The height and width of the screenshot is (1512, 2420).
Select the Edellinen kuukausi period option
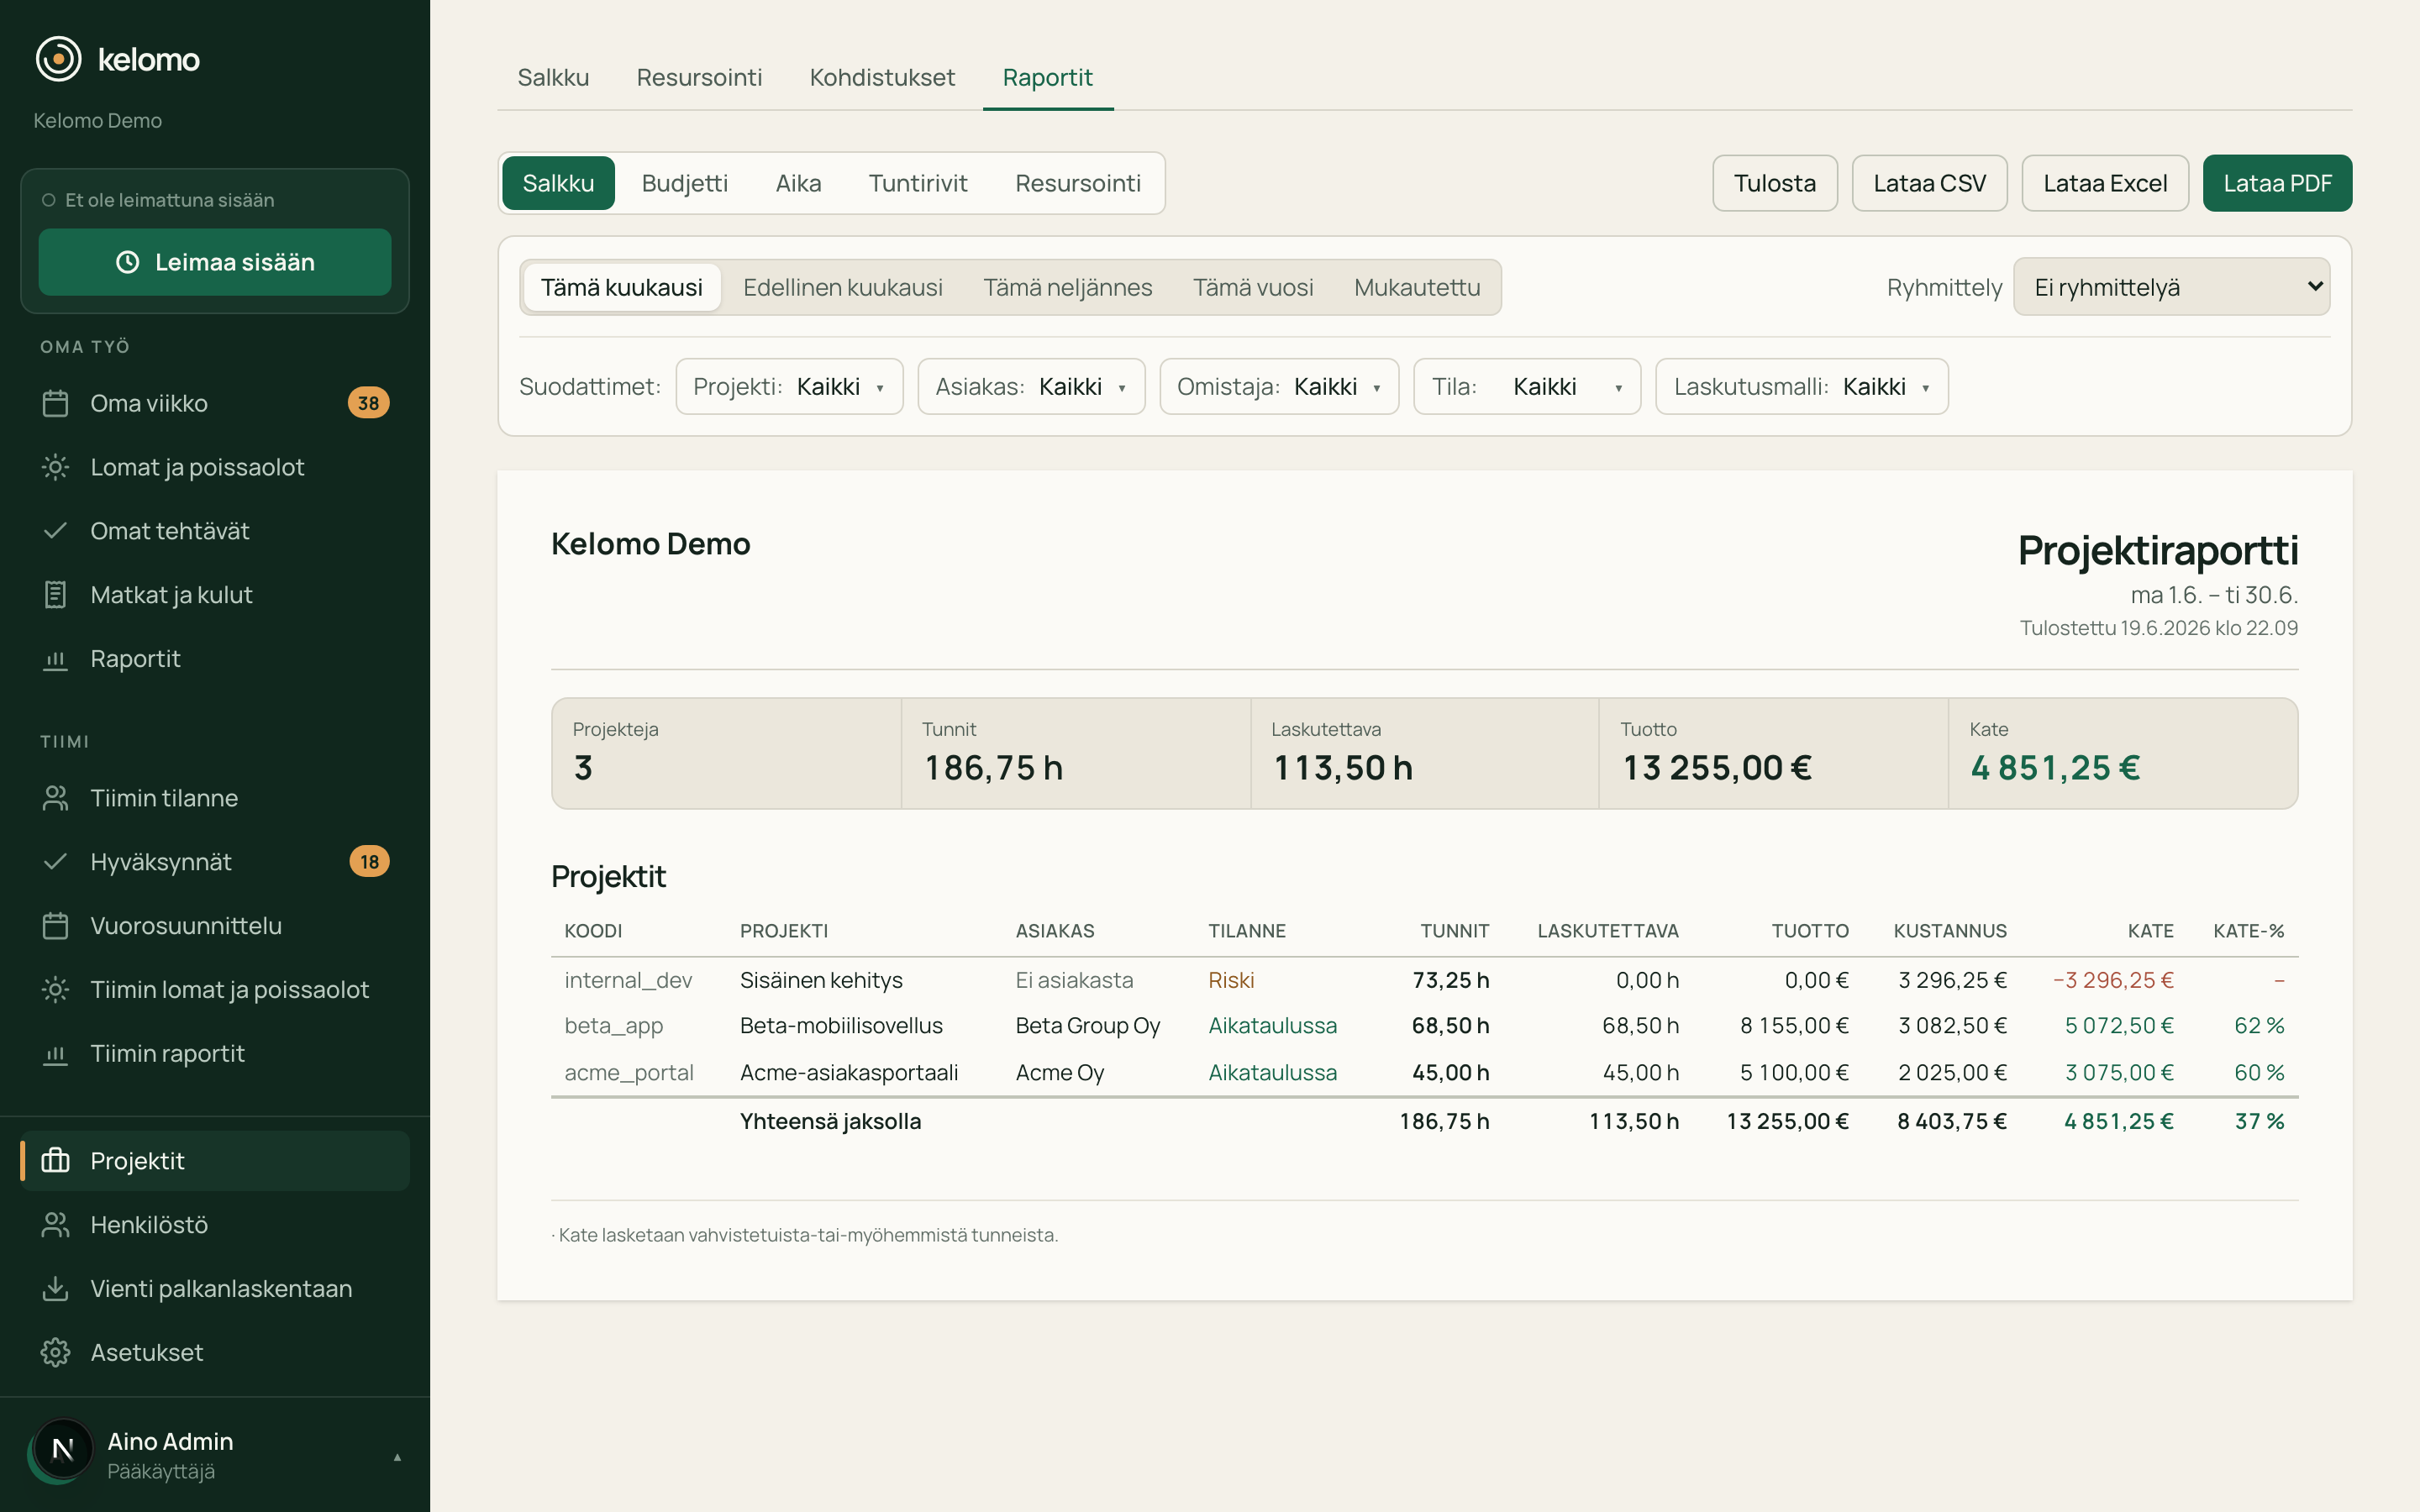(x=842, y=287)
